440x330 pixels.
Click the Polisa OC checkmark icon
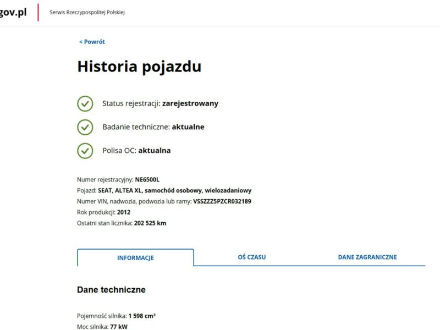point(85,151)
